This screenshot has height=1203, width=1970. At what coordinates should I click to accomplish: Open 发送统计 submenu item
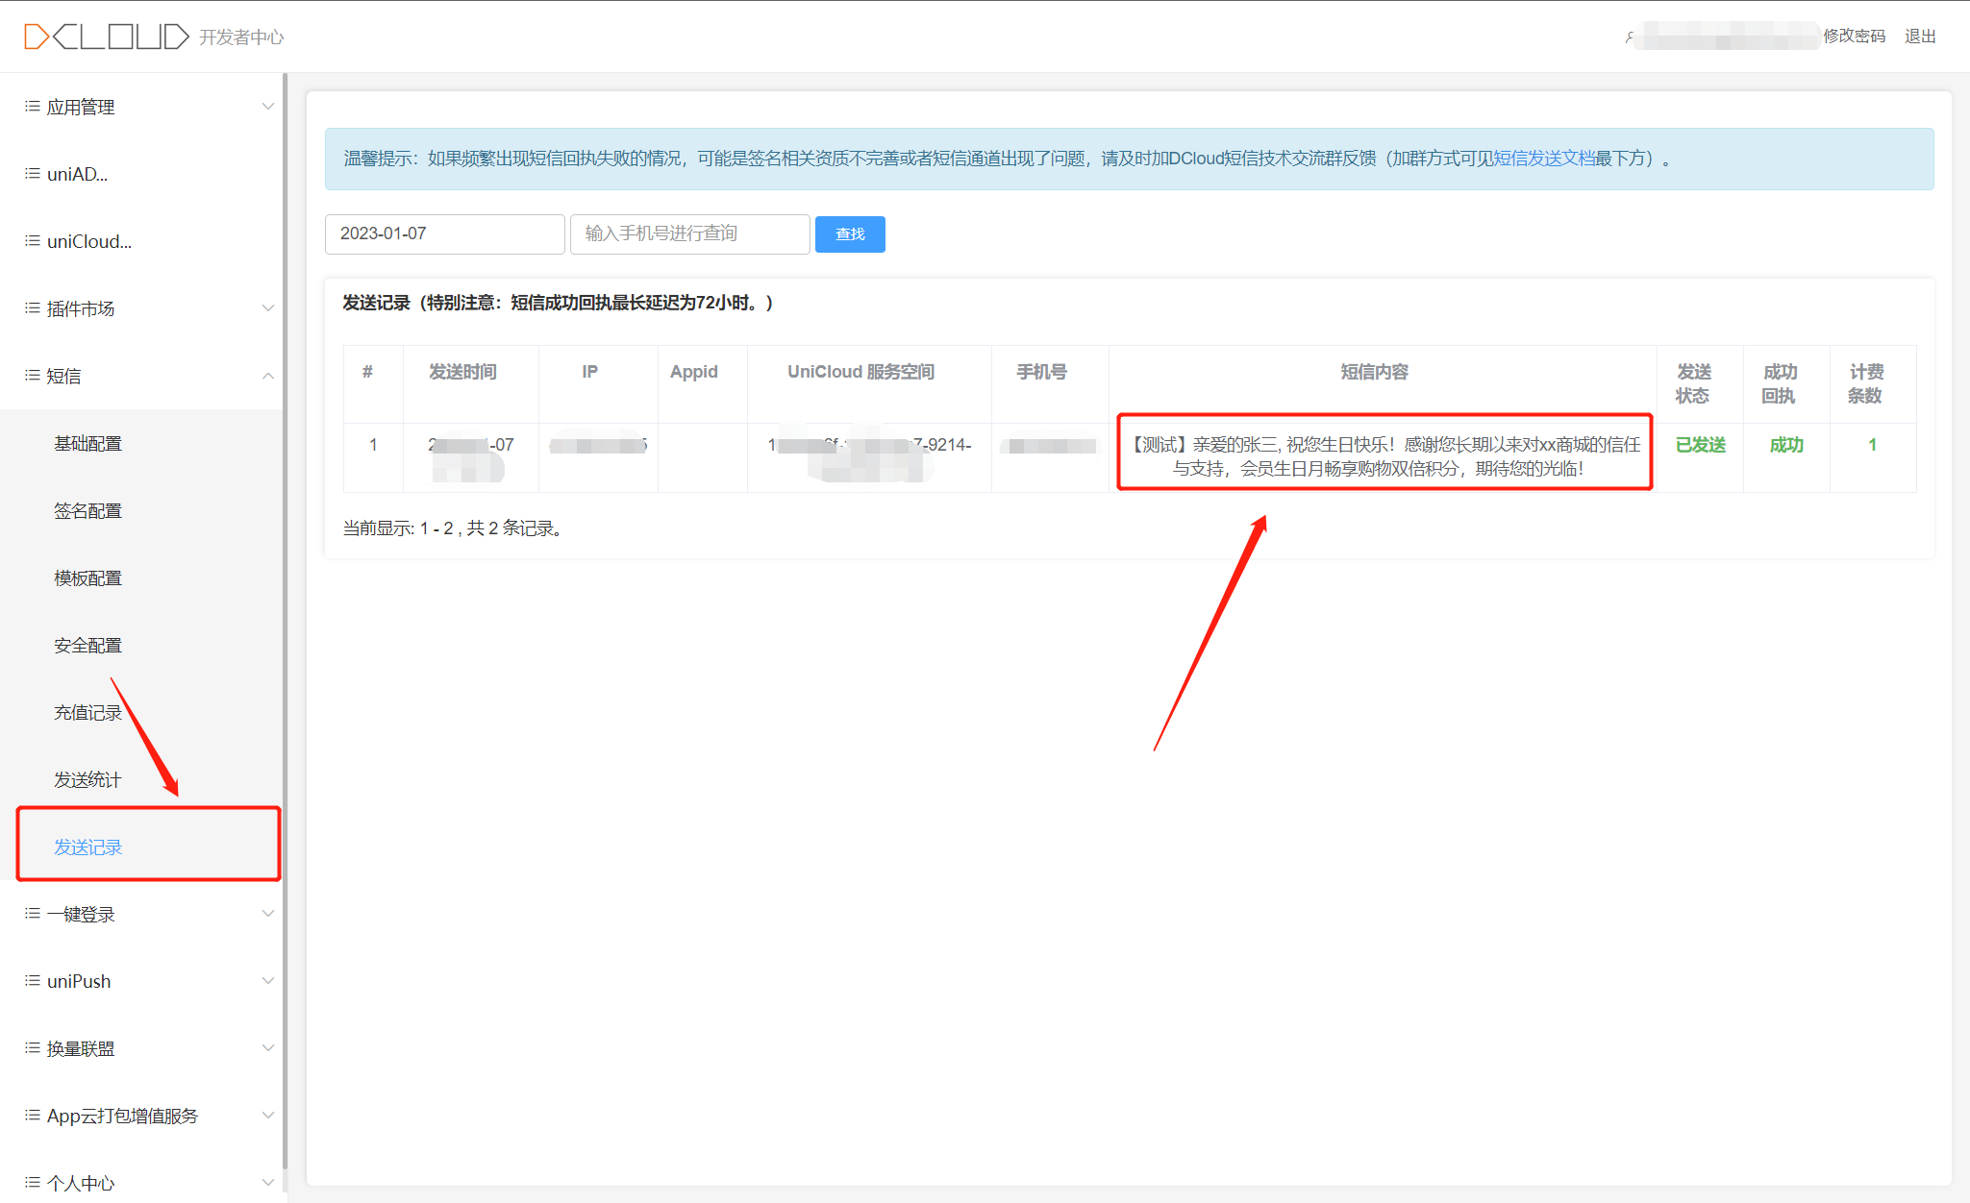(87, 779)
